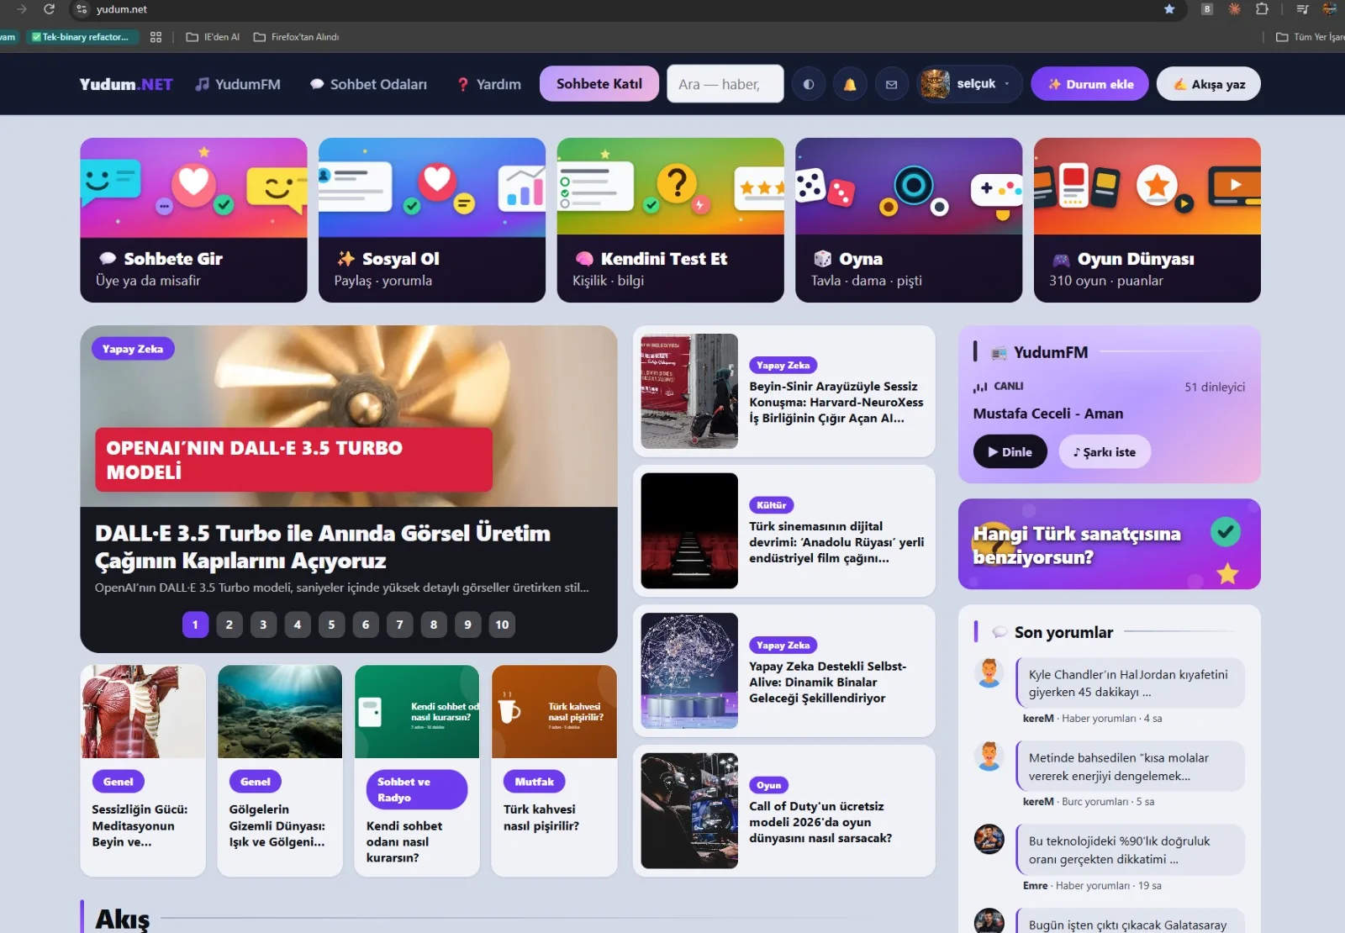Open the browser extensions puzzle icon
This screenshot has width=1345, height=933.
1262,9
